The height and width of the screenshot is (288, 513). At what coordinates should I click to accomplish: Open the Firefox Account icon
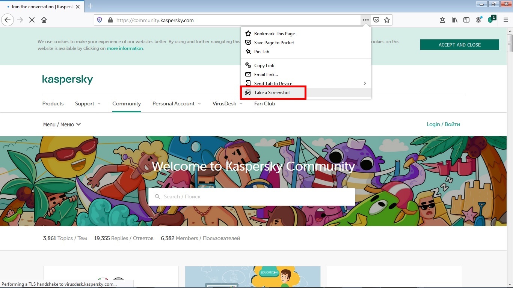click(x=478, y=20)
